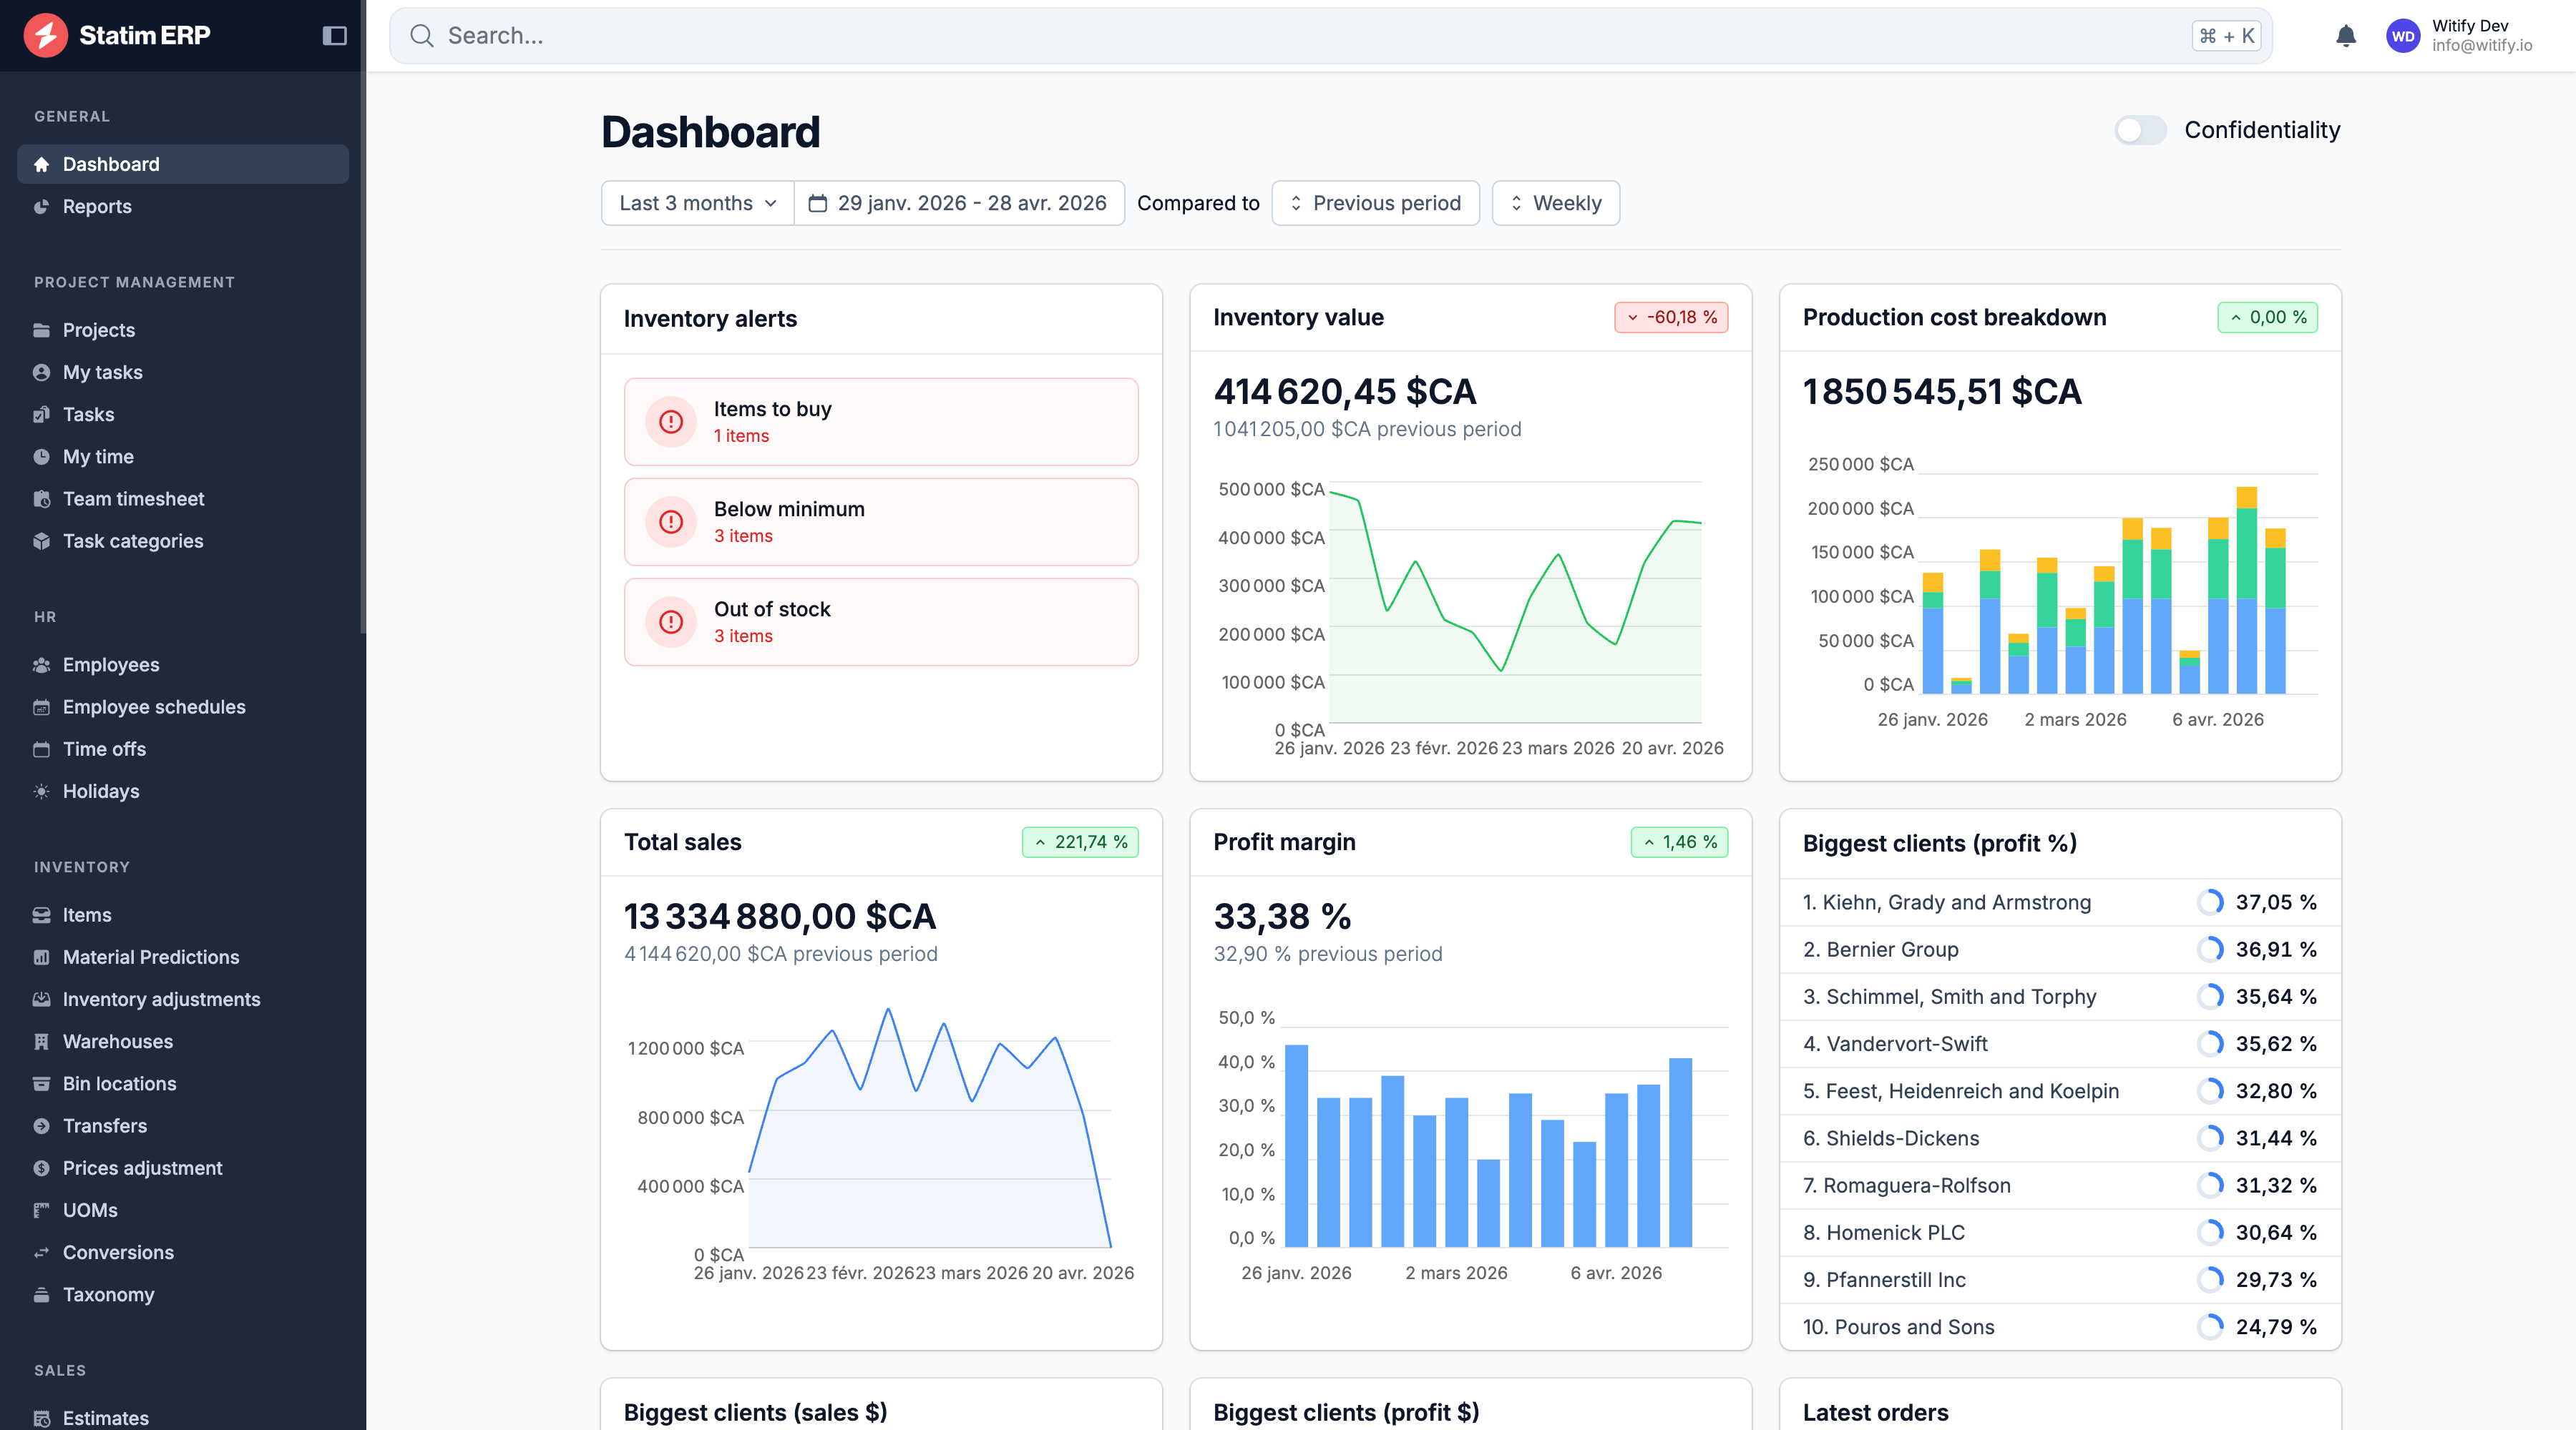Focus the Search input field
Screen dimensions: 2576x1430
pos(1330,36)
